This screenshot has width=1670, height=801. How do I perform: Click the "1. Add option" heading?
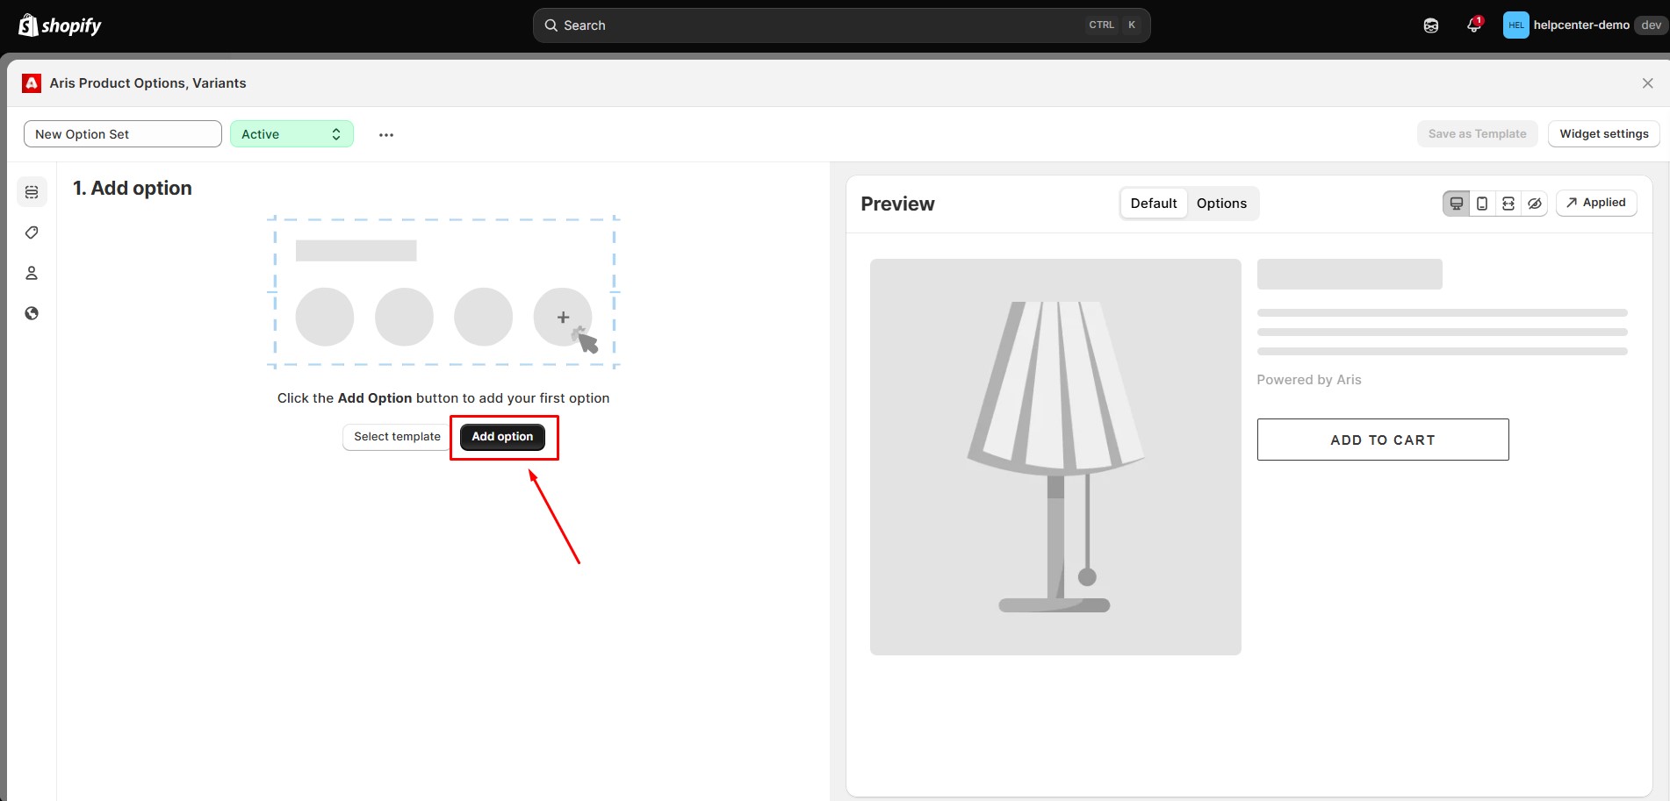(x=133, y=189)
